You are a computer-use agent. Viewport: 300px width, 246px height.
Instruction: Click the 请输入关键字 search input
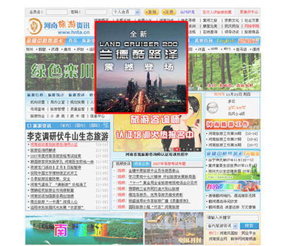pyautogui.click(x=232, y=218)
